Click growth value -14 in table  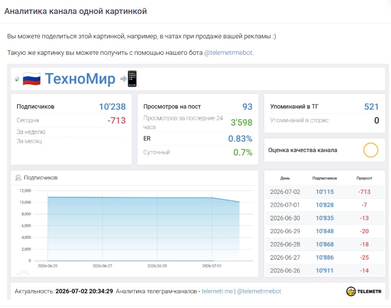[x=364, y=270]
